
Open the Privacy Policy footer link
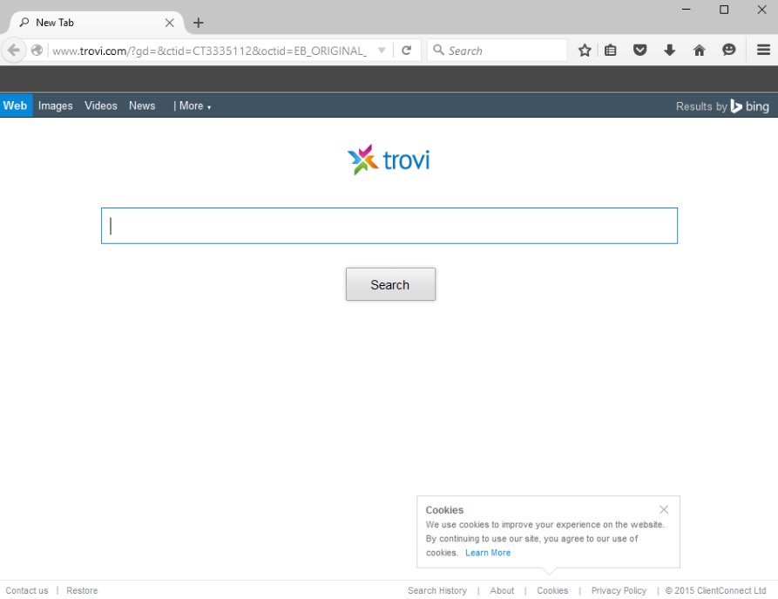coord(619,590)
